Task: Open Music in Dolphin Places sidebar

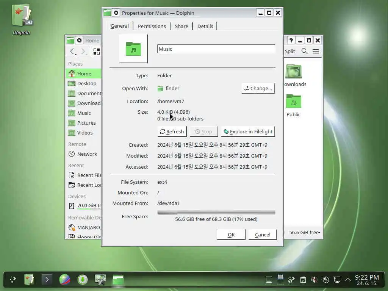Action: 84,113
